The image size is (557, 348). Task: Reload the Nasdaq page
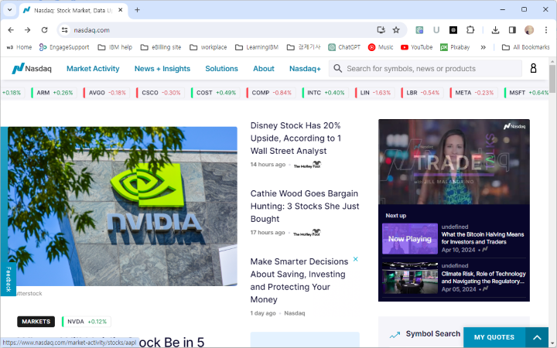coord(44,30)
